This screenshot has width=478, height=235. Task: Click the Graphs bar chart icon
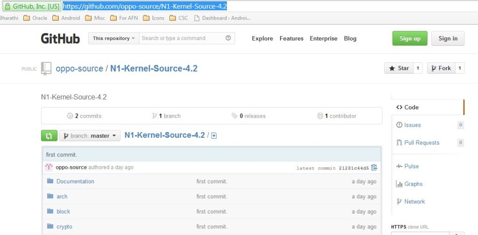[x=399, y=184]
